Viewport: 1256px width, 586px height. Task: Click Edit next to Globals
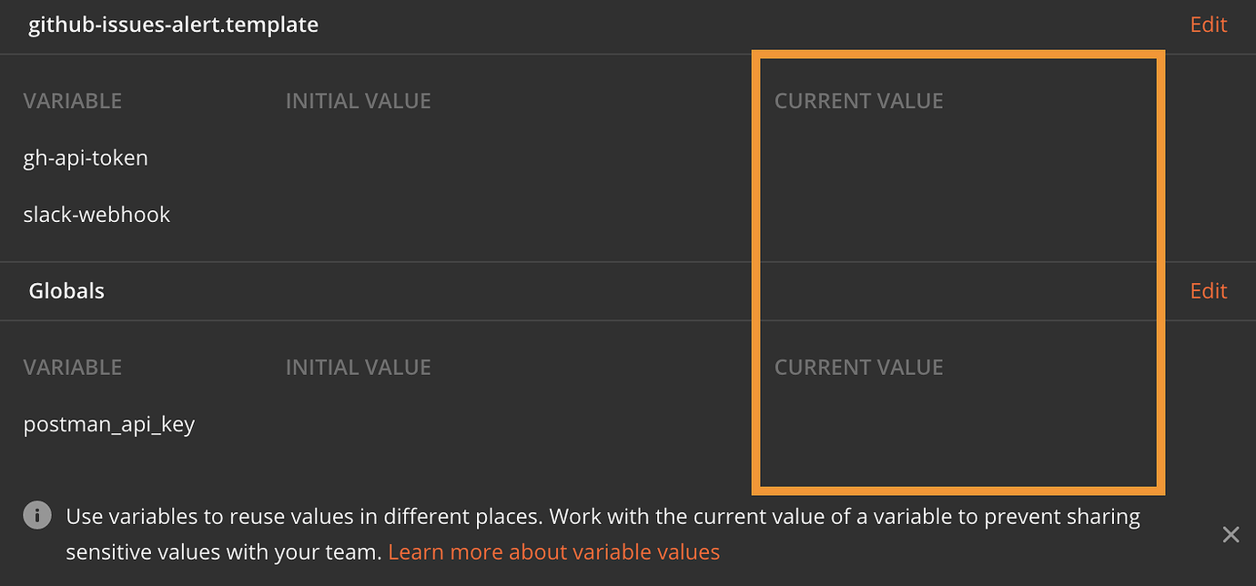point(1208,290)
